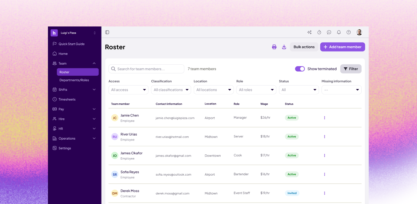Viewport: 417px width, 204px height.
Task: Click the Search for team members field
Action: pyautogui.click(x=146, y=69)
